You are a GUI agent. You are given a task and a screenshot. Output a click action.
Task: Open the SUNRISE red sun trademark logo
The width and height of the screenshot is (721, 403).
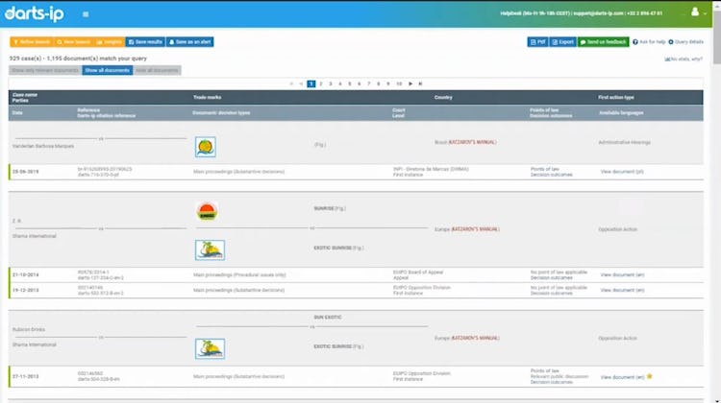click(x=207, y=212)
